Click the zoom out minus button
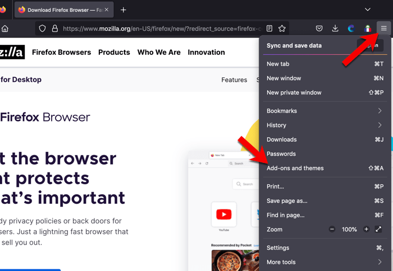 coord(332,230)
